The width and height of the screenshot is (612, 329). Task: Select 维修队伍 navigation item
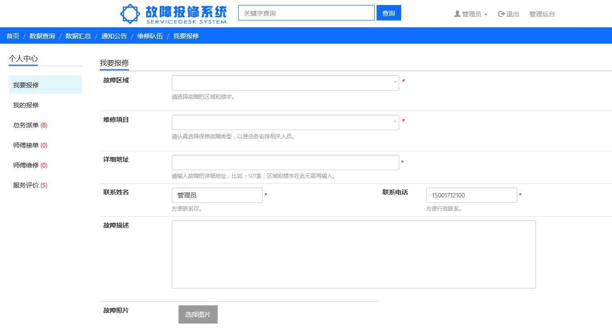[x=150, y=36]
